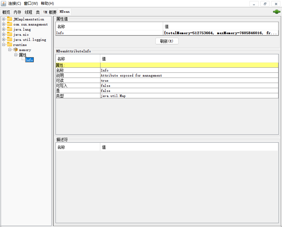Viewport: 282px width, 227px height.
Task: Switch to the 类 tab
Action: tap(38, 12)
